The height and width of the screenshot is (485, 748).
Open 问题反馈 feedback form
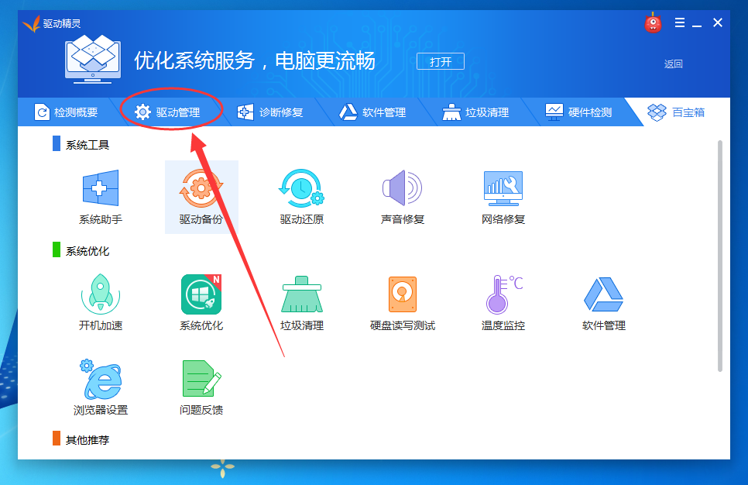pos(201,387)
